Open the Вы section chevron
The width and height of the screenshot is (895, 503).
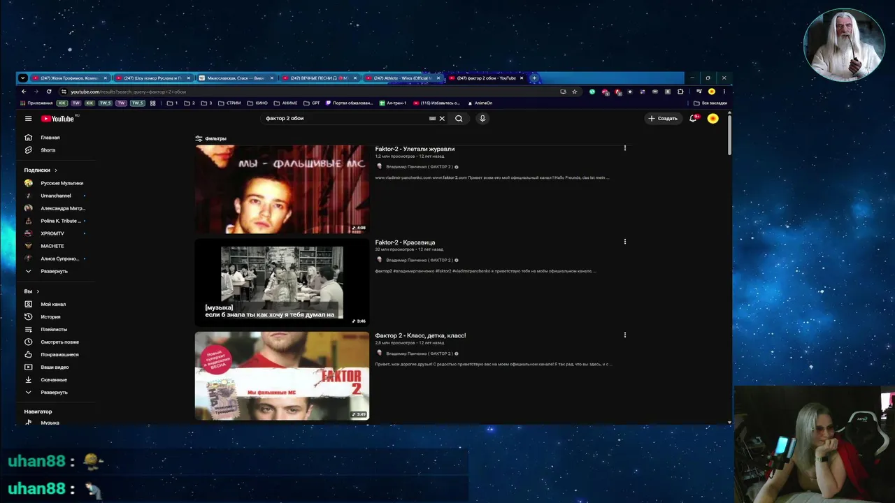pos(38,291)
